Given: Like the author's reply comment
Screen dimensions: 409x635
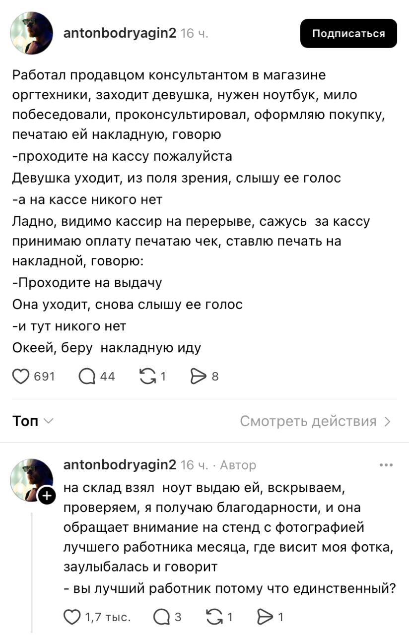Looking at the screenshot, I should click(73, 617).
